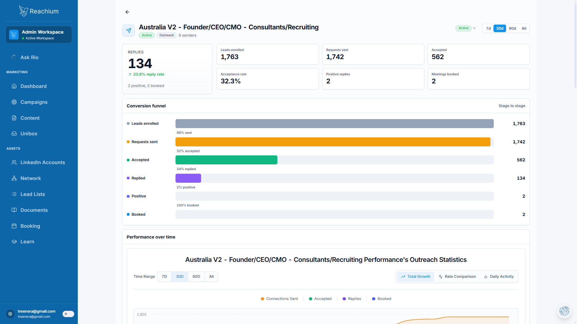
Task: Toggle Connections Sent legend item
Action: coord(279,299)
